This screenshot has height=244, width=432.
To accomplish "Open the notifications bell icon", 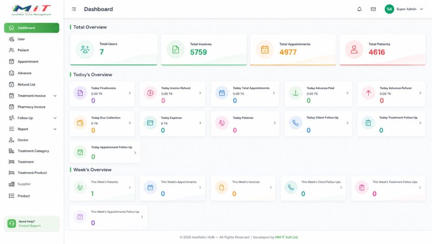I will pyautogui.click(x=359, y=9).
